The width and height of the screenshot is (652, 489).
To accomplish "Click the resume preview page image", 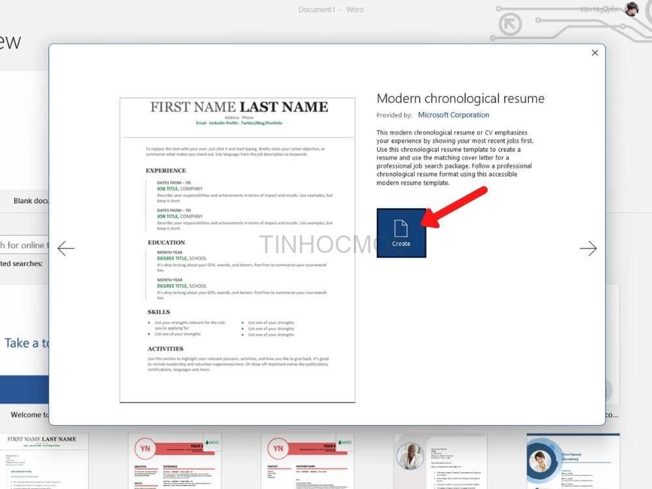I will (237, 250).
